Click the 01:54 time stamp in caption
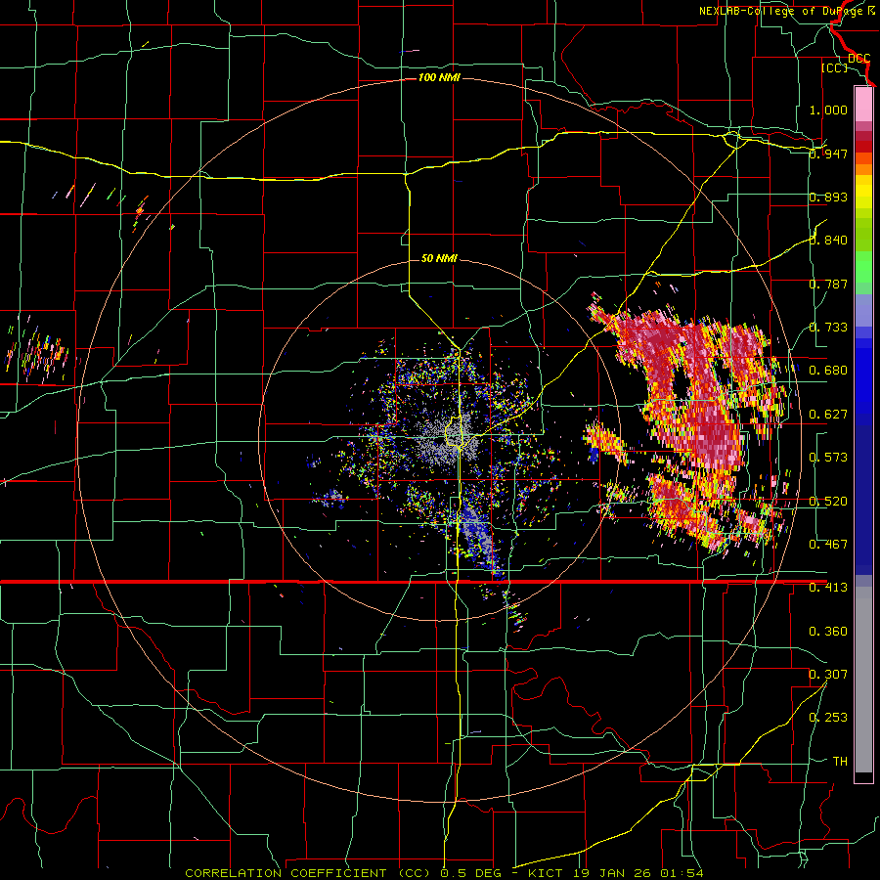This screenshot has width=880, height=880. coord(683,873)
